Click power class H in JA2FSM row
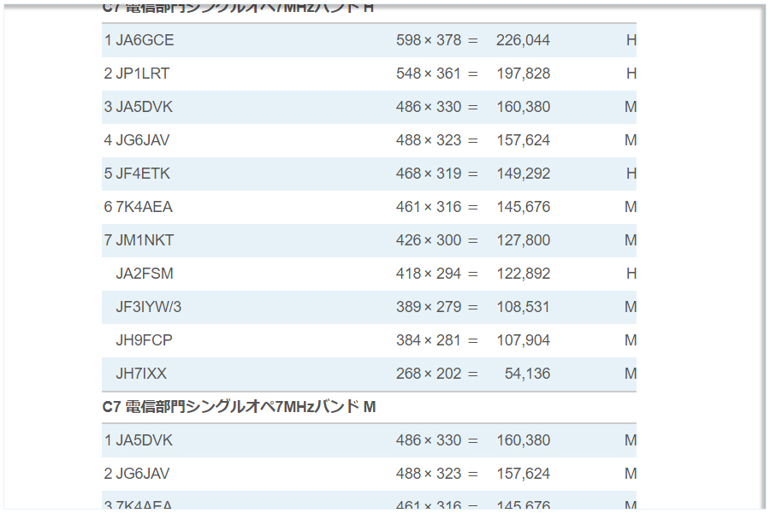The image size is (770, 513). 631,274
